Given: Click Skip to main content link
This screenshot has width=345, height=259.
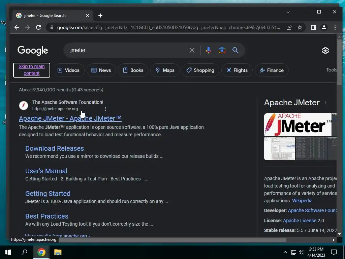Looking at the screenshot, I should point(32,70).
